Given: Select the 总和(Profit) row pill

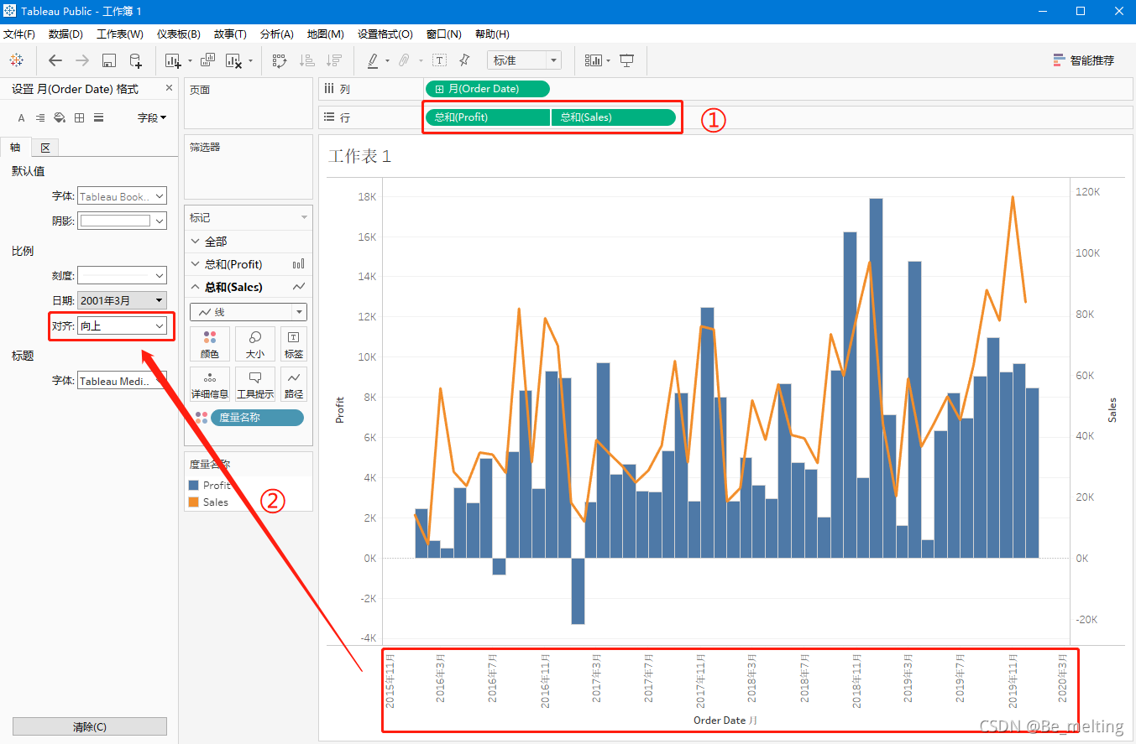Looking at the screenshot, I should tap(488, 117).
